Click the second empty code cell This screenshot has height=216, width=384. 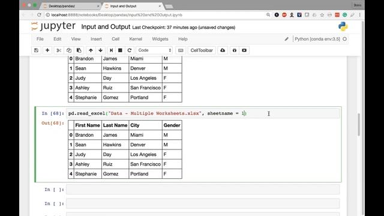(203, 203)
